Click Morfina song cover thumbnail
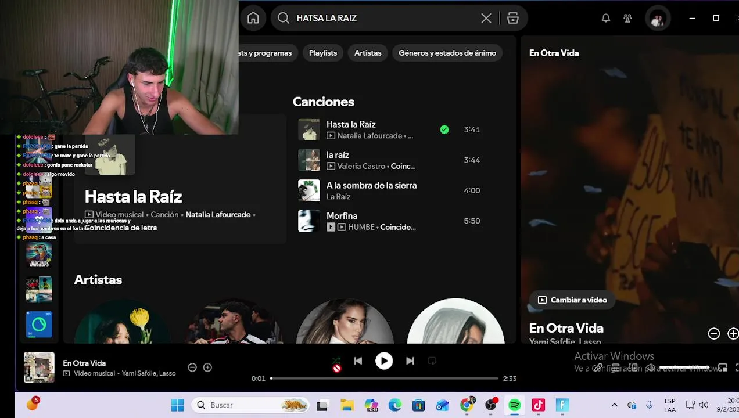Image resolution: width=739 pixels, height=418 pixels. click(309, 221)
